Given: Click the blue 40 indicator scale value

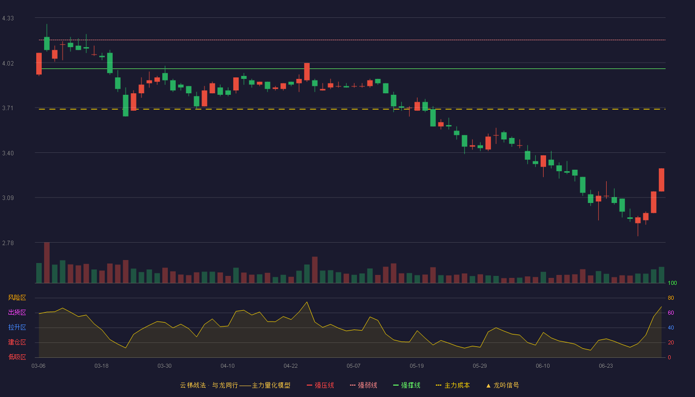Looking at the screenshot, I should (671, 328).
